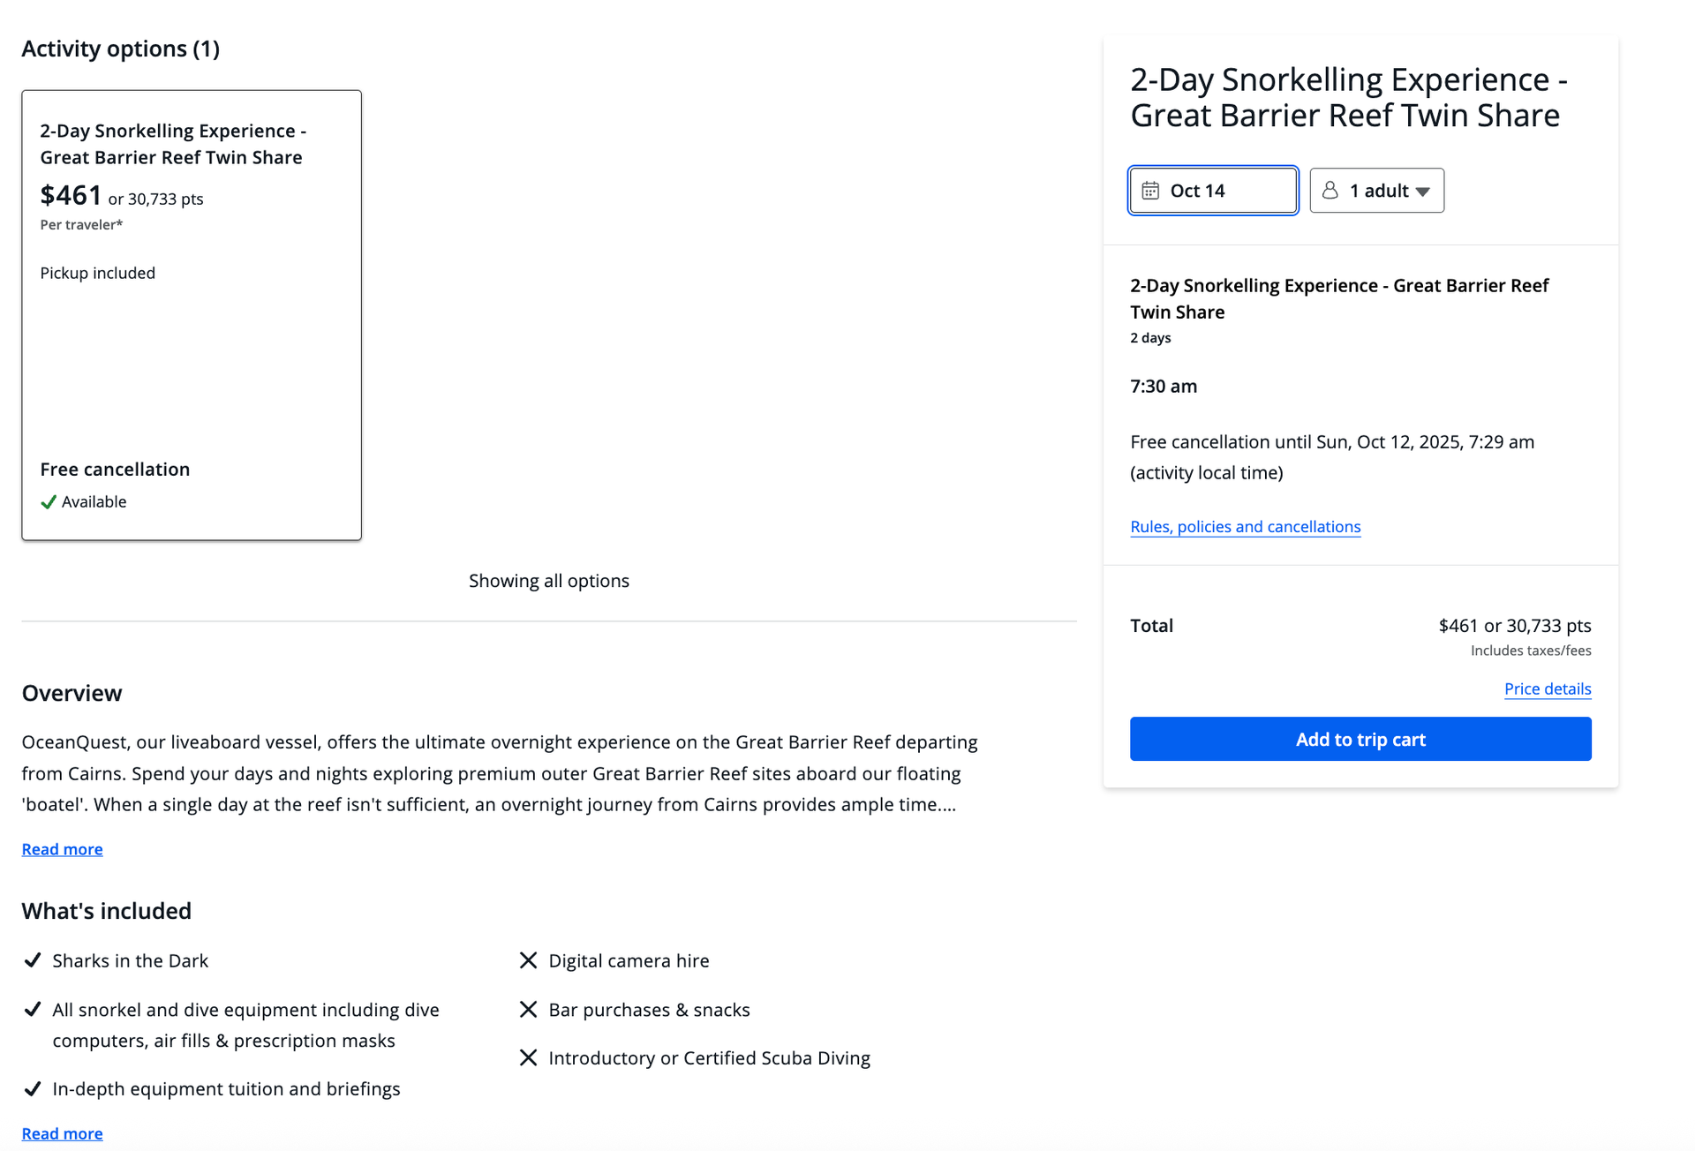This screenshot has width=1695, height=1151.
Task: Click X icon beside Digital camera hire
Action: (528, 960)
